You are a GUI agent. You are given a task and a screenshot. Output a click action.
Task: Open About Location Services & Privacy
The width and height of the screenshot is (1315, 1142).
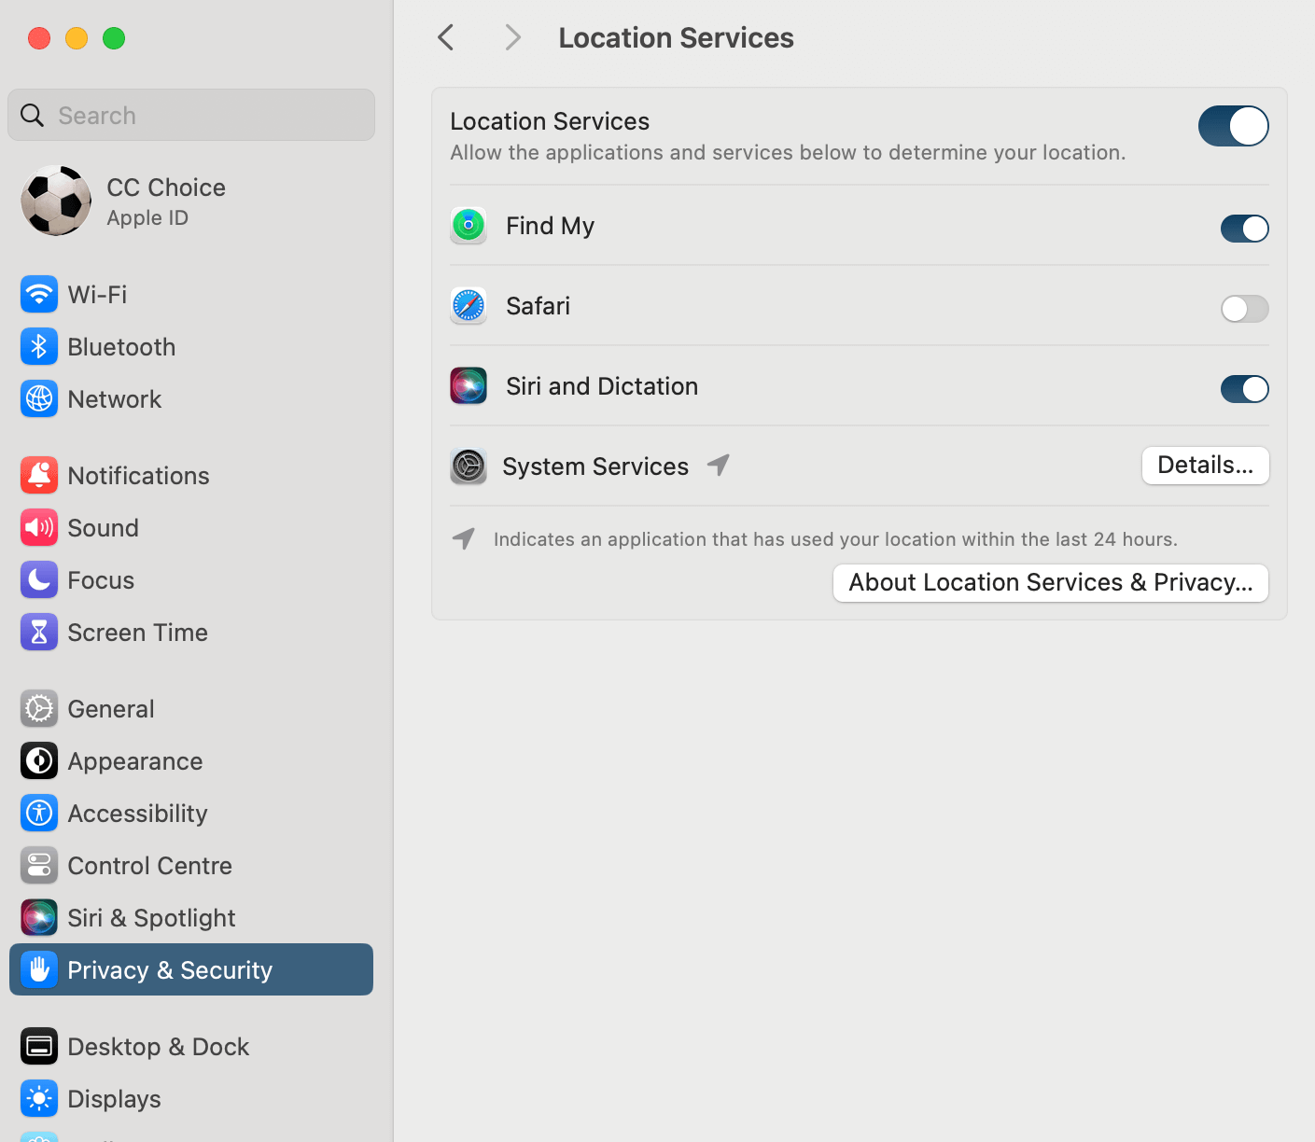pos(1050,583)
